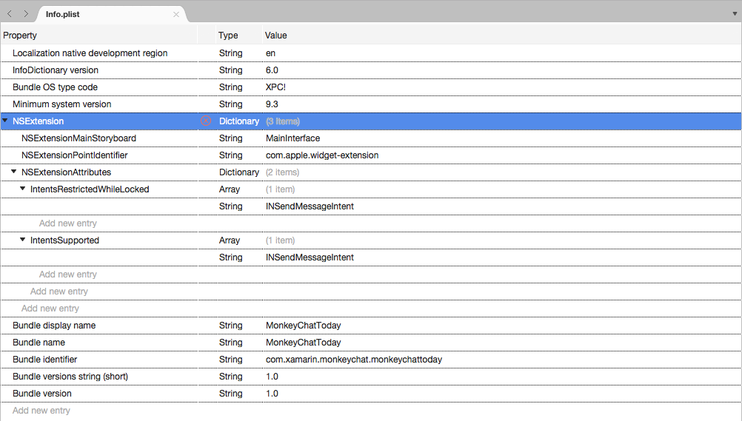Add new entry under IntentsSupported array
Image resolution: width=742 pixels, height=421 pixels.
pyautogui.click(x=67, y=275)
